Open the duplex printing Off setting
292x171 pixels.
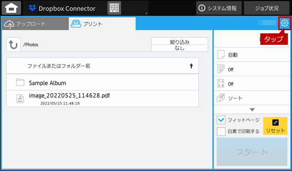(252, 69)
